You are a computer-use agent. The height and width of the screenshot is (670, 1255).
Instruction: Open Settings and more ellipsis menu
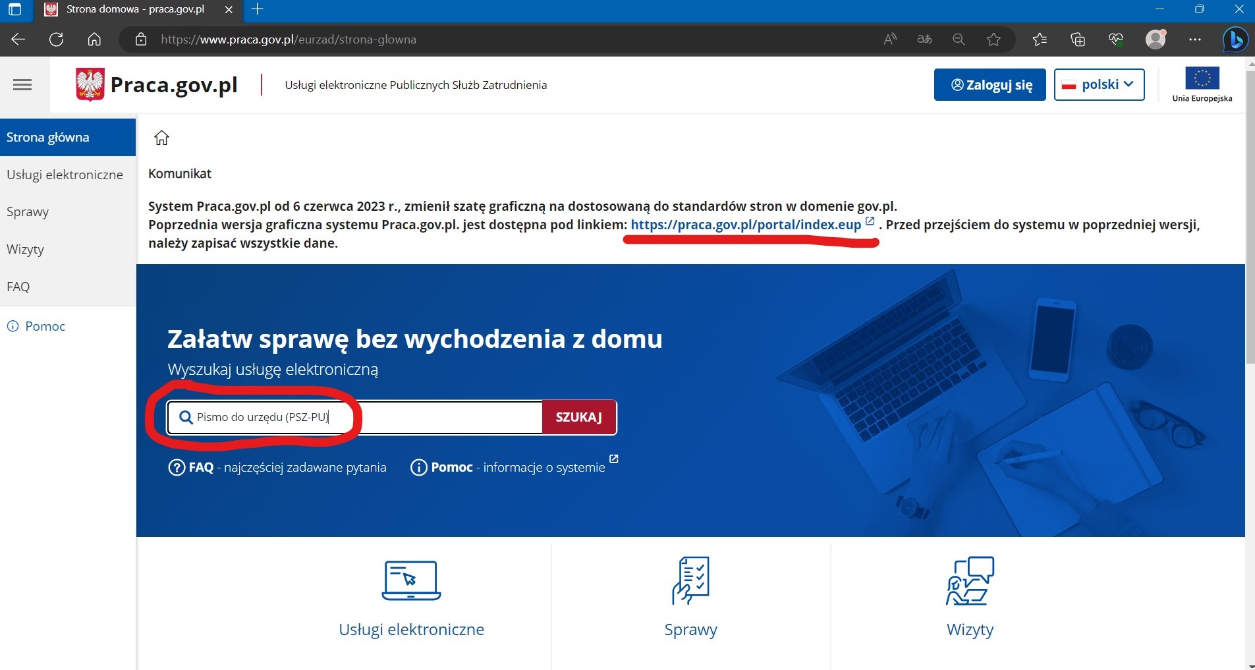(1195, 40)
